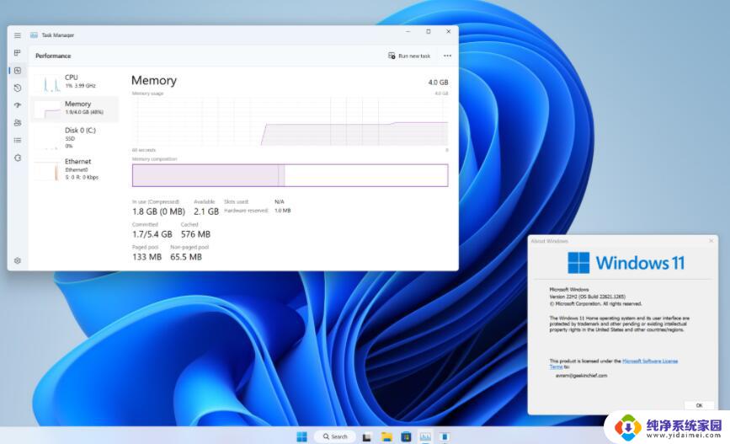Open Task Manager Settings gear icon

point(18,260)
